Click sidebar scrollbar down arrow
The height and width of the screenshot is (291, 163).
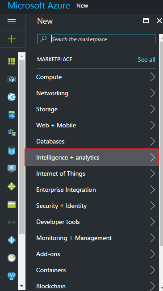coord(21,286)
